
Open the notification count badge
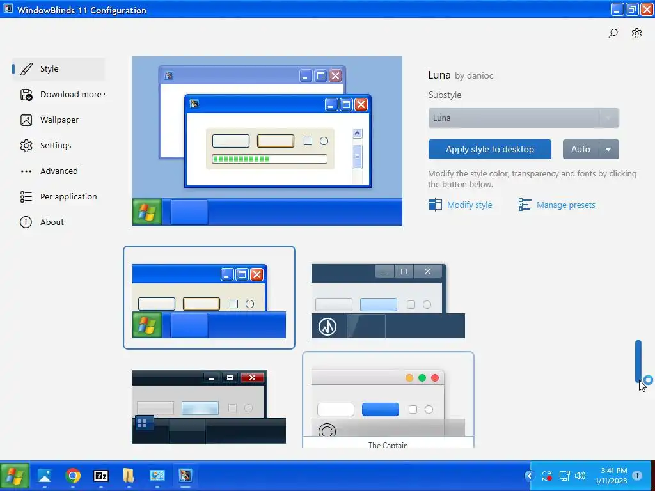click(637, 476)
